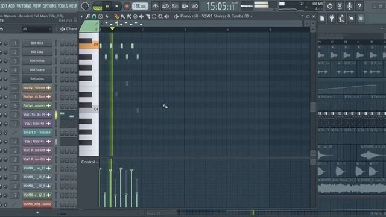Click the icon before the shopping cart
The width and height of the screenshot is (386, 217).
tap(351, 19)
